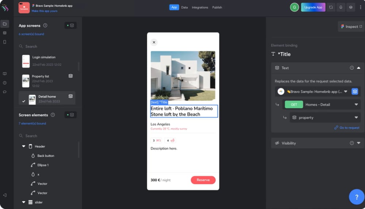Click 7 element(s) bound link
Viewport: 365px width, 209px height.
[x=32, y=123]
